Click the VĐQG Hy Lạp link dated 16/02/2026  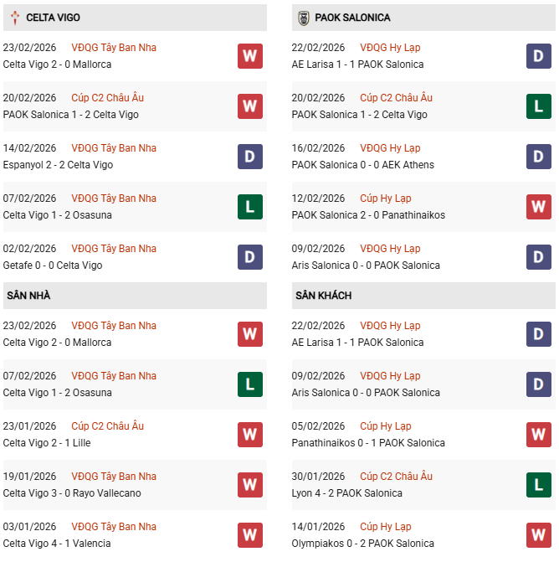click(x=390, y=148)
